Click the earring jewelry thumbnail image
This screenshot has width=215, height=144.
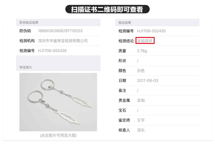click(58, 102)
